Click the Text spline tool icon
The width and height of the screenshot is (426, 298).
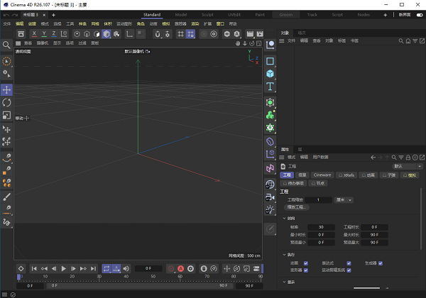coord(271,87)
